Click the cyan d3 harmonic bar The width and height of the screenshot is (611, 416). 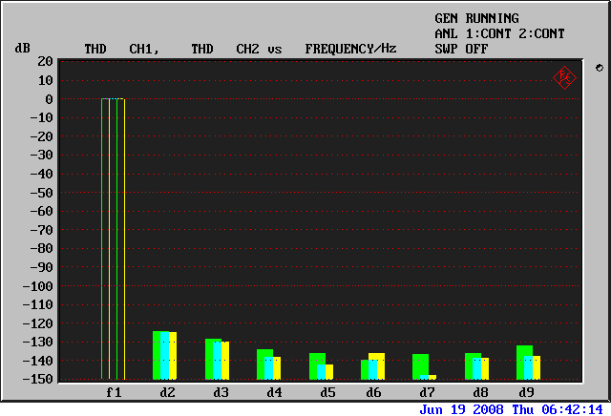tap(217, 361)
